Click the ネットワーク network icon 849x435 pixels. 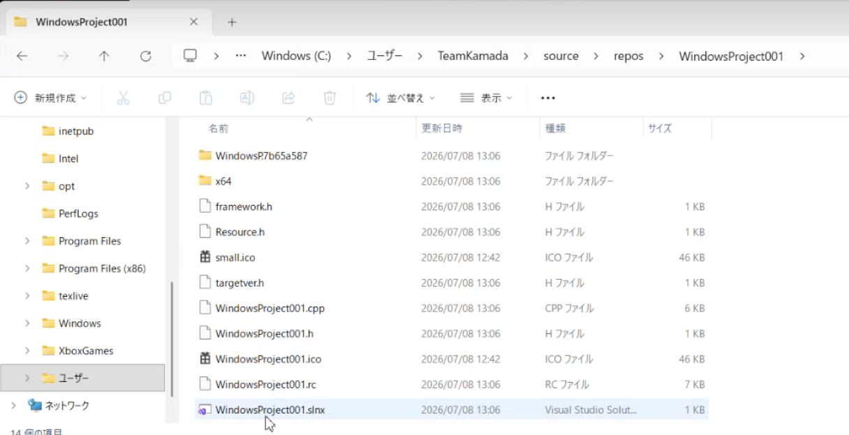(x=34, y=405)
